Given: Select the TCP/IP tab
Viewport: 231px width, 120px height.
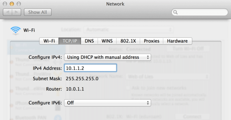Looking at the screenshot, I should 70,41.
